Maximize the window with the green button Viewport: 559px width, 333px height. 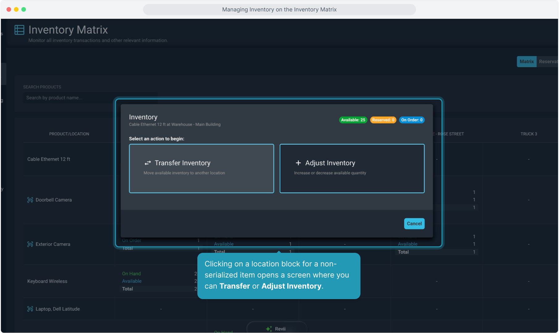(23, 10)
